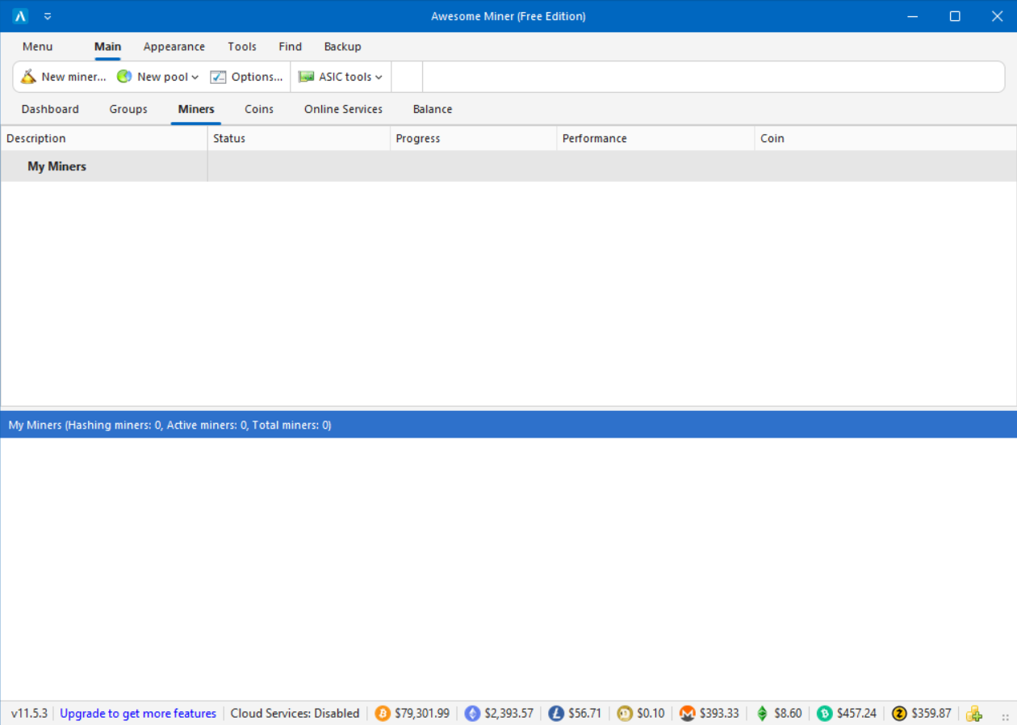1017x725 pixels.
Task: Click the Dogecoin price $0.10
Action: coord(651,714)
